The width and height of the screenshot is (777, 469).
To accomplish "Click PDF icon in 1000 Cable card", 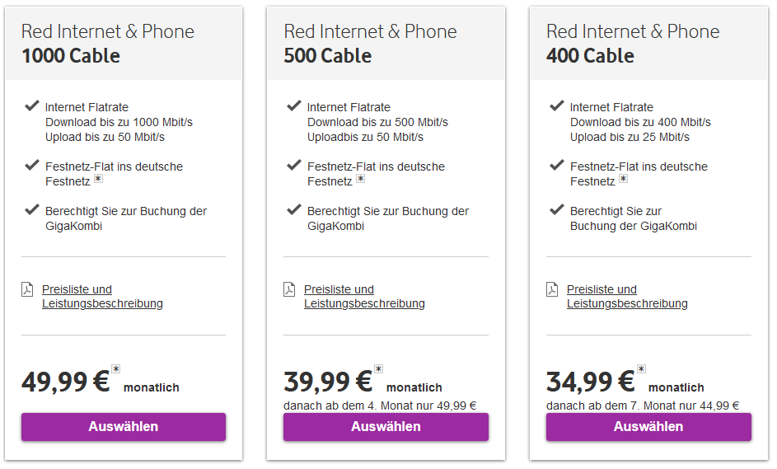I will [x=27, y=289].
